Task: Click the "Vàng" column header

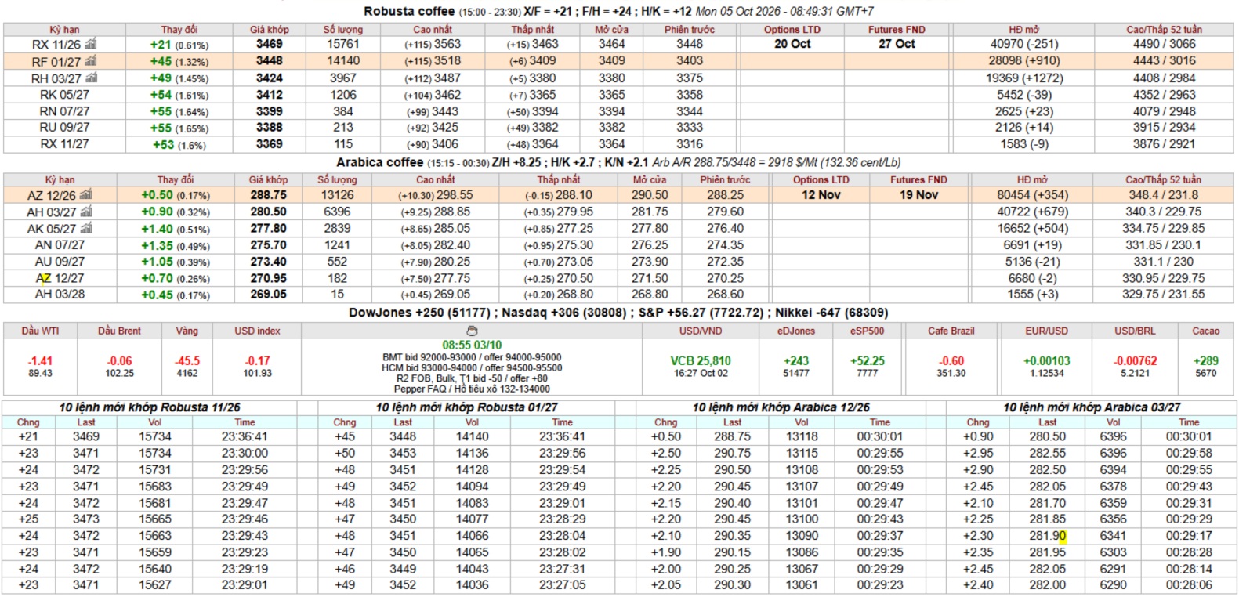Action: 187,331
